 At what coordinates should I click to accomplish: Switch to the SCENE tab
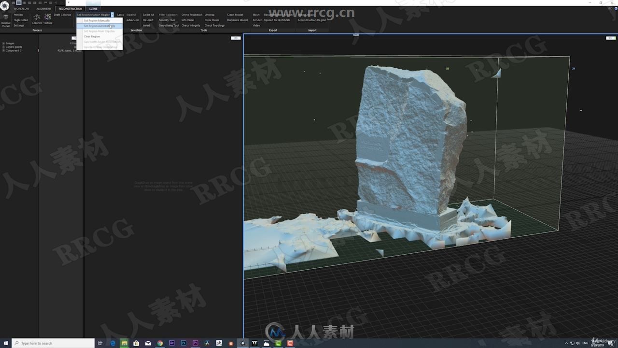[x=93, y=9]
